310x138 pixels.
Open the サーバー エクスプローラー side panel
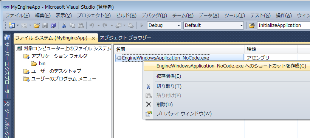[7, 67]
